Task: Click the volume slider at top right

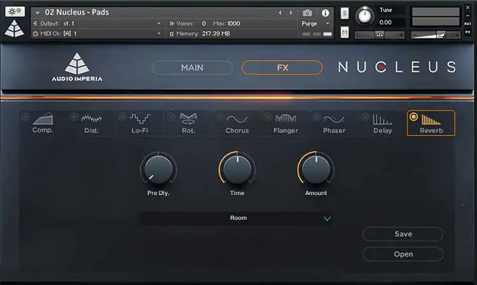Action: (436, 35)
